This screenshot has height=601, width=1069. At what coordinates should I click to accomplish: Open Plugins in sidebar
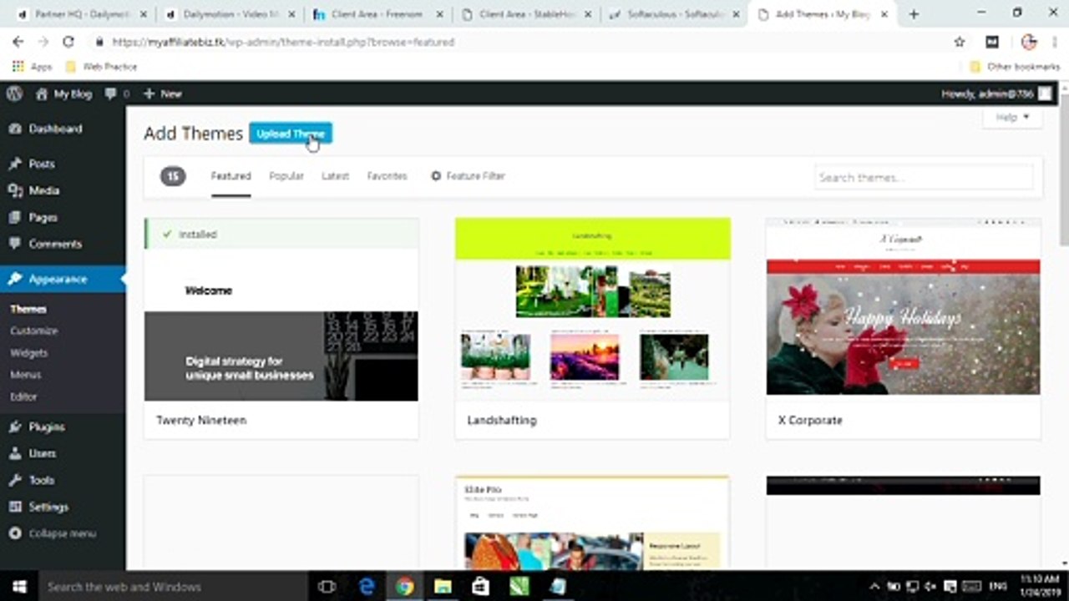(46, 427)
